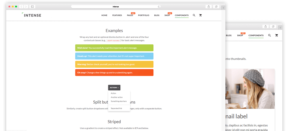The image size is (288, 131).
Task: Click the browser back arrow button
Action: [x=21, y=7]
